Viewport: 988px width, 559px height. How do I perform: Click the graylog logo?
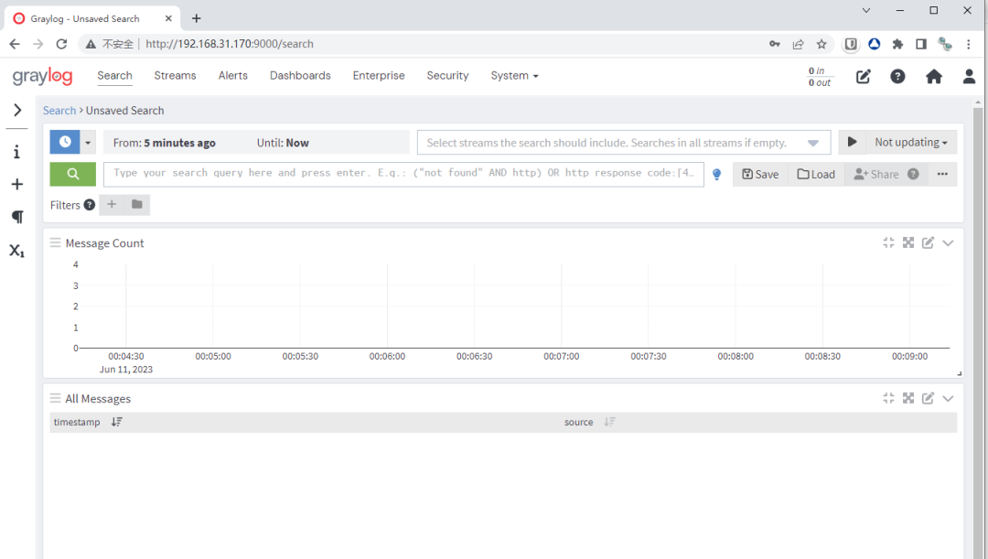point(42,76)
